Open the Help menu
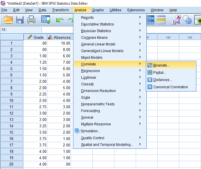 click(173, 10)
